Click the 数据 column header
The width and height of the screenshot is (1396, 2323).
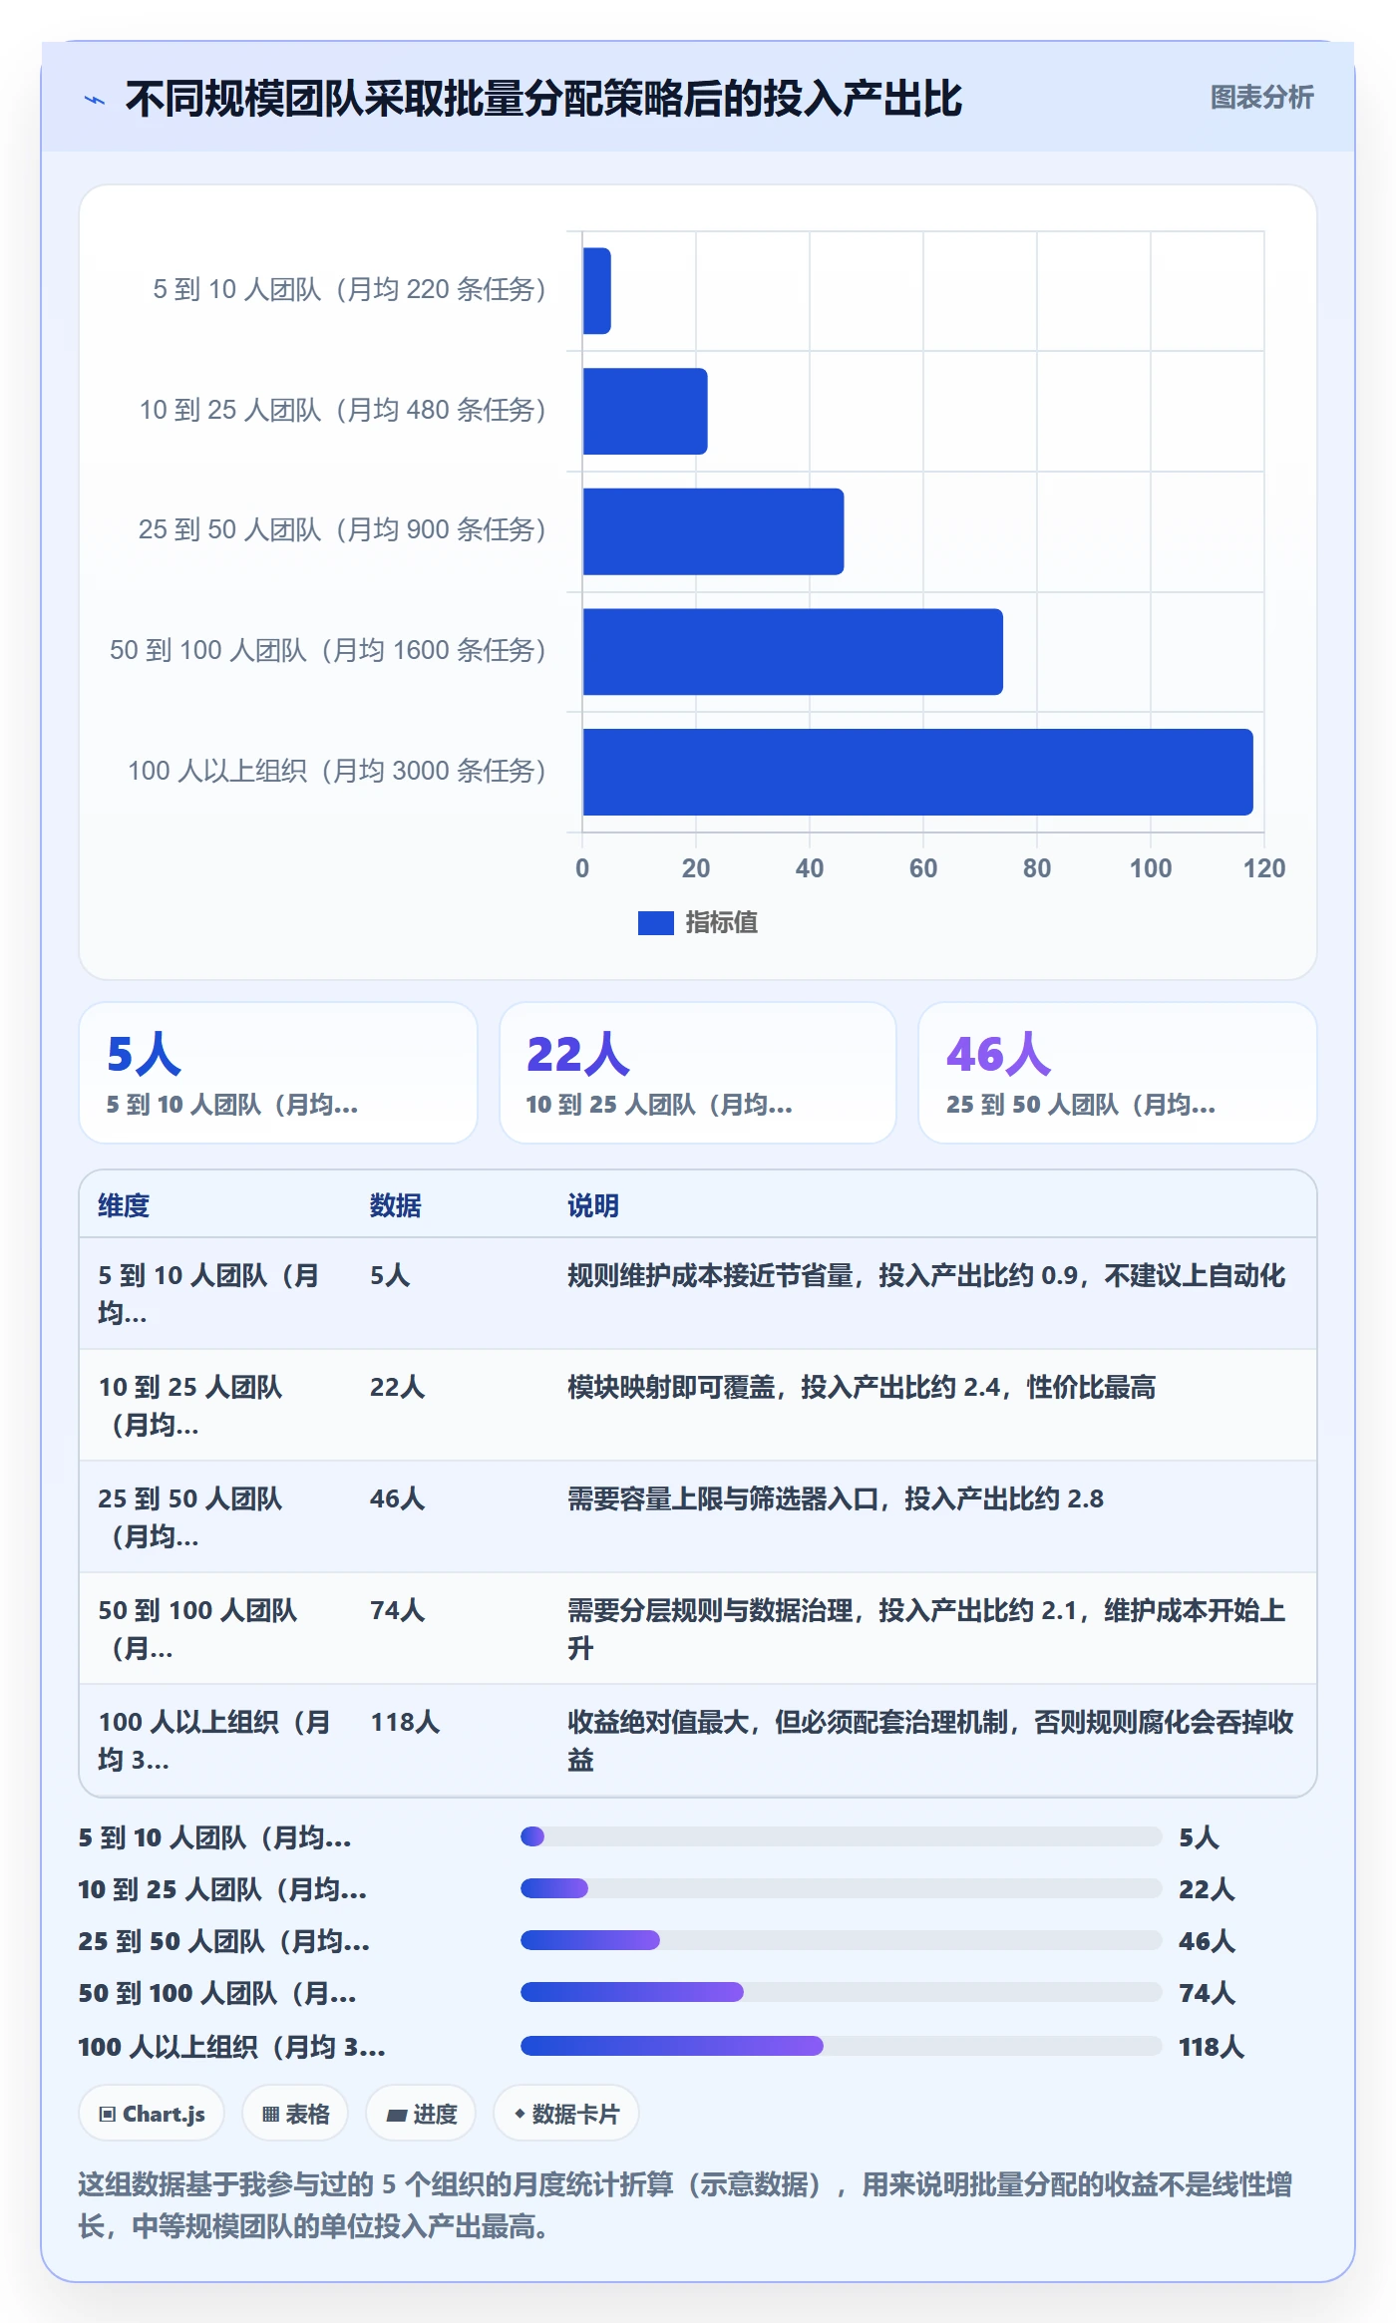[x=396, y=1205]
